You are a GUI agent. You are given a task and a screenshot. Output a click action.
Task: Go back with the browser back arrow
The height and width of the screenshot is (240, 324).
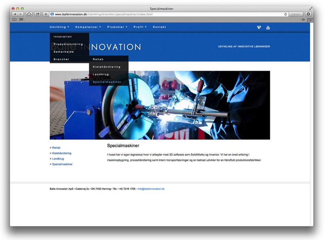15,14
